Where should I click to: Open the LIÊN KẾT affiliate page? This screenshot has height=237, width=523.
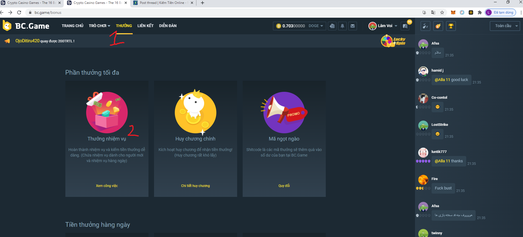tap(145, 26)
